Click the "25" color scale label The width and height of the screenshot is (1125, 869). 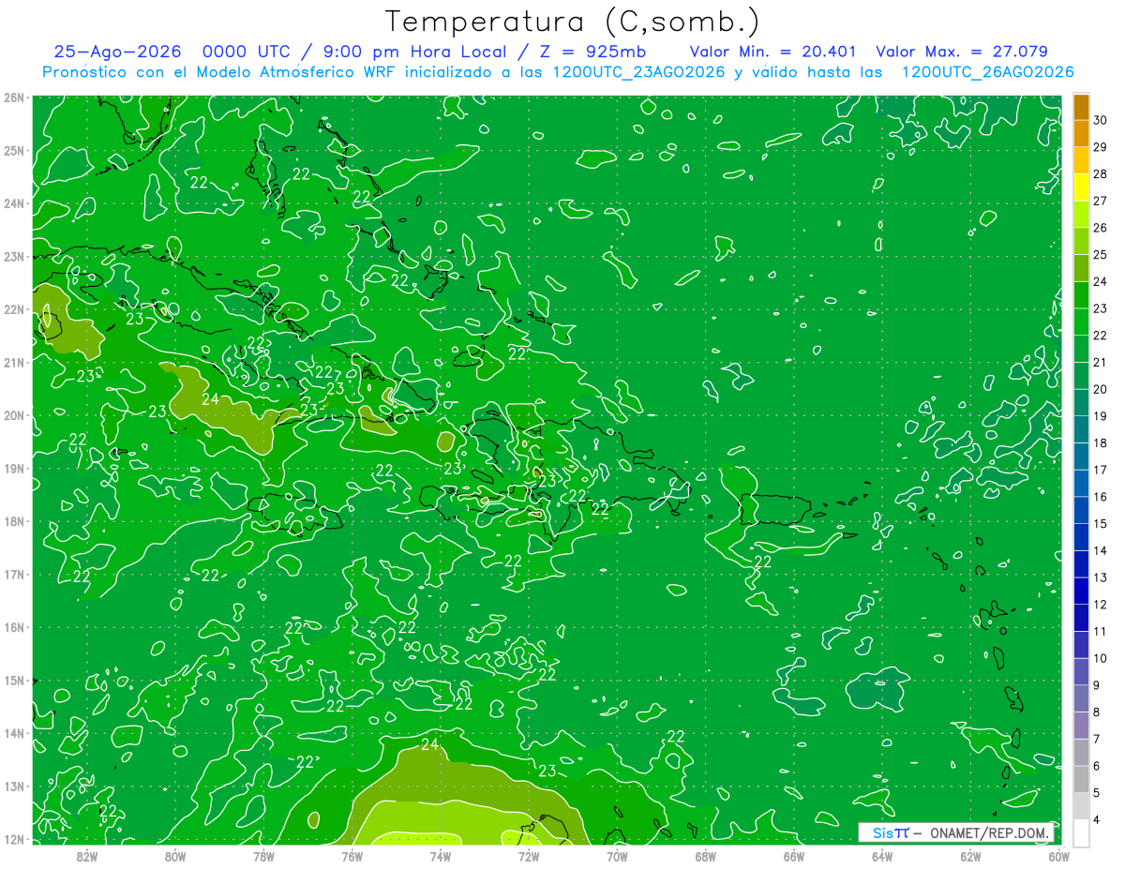pyautogui.click(x=1100, y=255)
